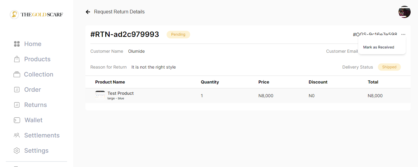Click The Gold Scarf logo
418x167 pixels.
(x=36, y=14)
